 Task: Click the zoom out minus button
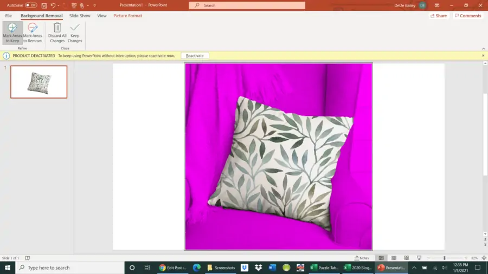pyautogui.click(x=428, y=258)
